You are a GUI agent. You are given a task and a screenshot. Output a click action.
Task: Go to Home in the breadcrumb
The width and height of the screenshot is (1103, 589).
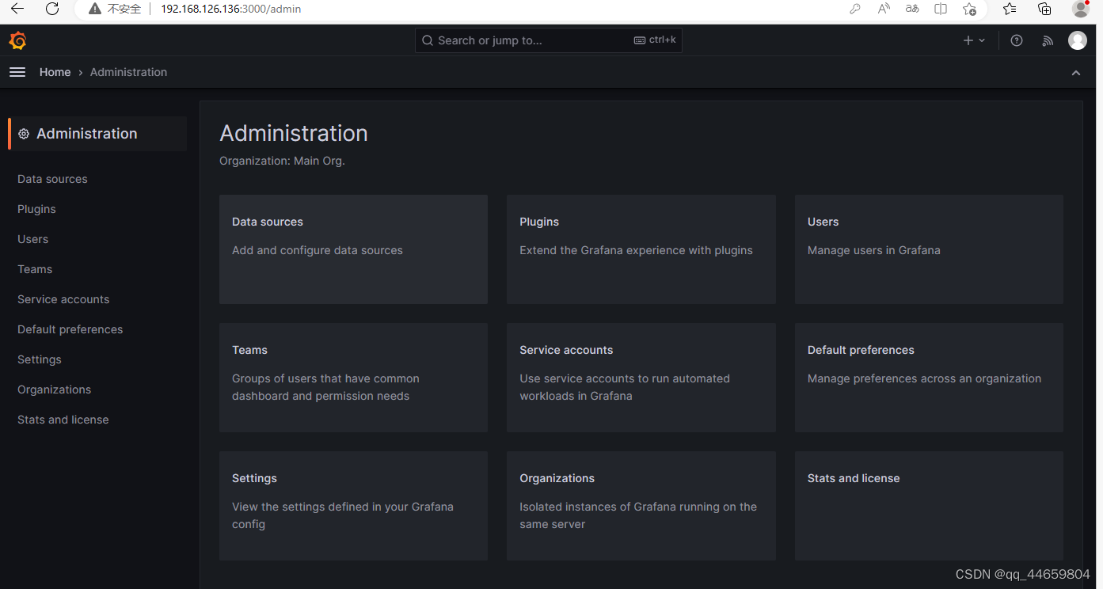coord(55,72)
